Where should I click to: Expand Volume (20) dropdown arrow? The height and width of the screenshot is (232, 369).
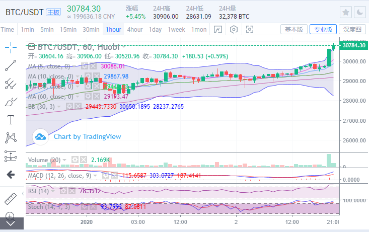point(64,160)
